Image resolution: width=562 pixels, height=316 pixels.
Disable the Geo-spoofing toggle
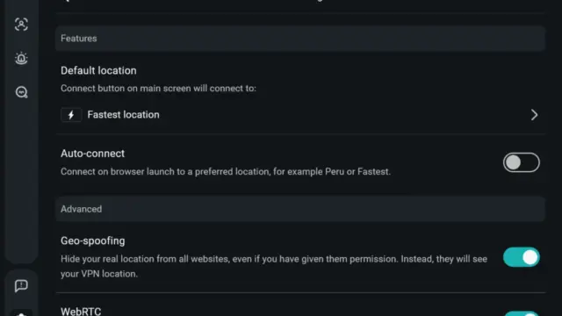coord(521,257)
